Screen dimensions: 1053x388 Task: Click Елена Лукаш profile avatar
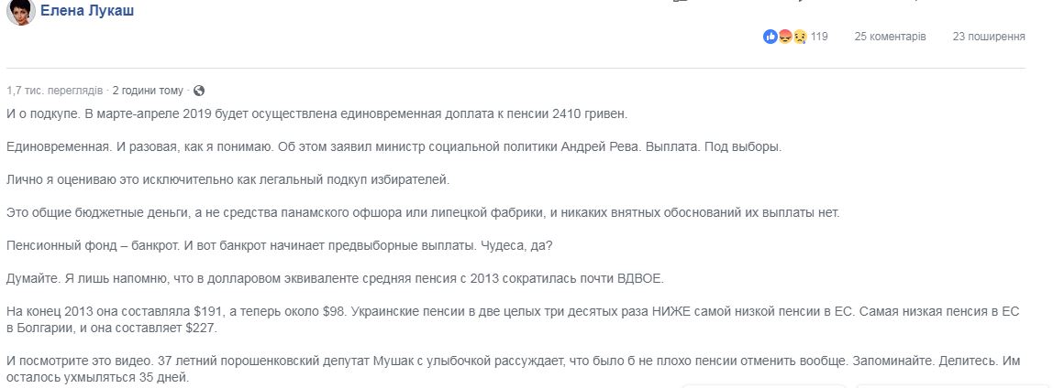[x=20, y=13]
